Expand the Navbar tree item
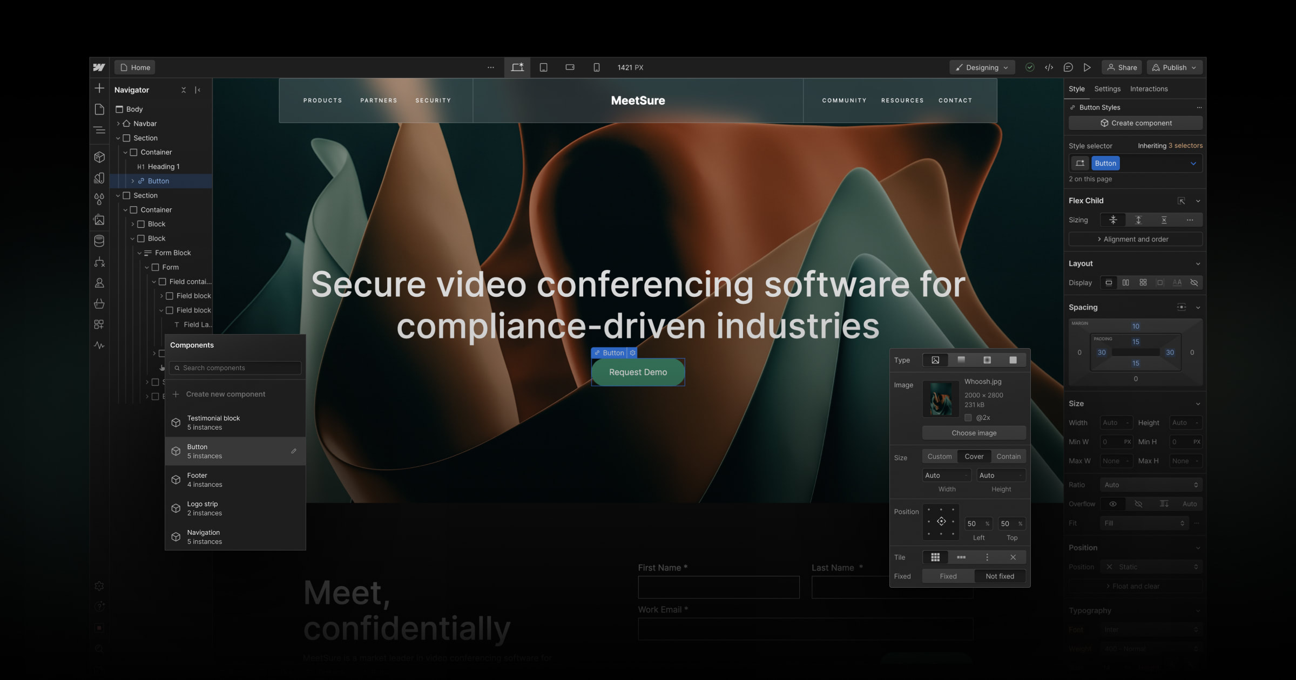1296x680 pixels. (119, 123)
